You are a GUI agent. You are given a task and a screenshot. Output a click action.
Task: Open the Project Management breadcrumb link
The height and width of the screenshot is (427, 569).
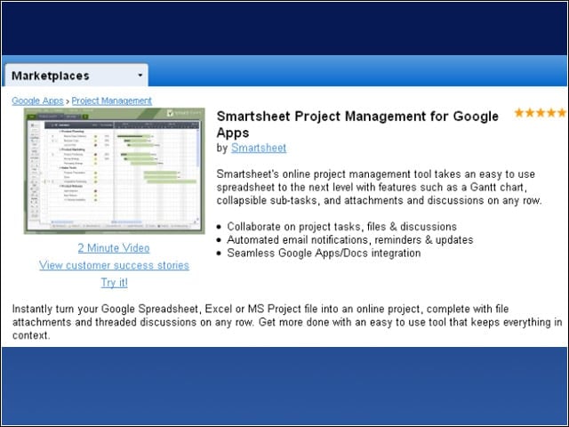tap(111, 101)
